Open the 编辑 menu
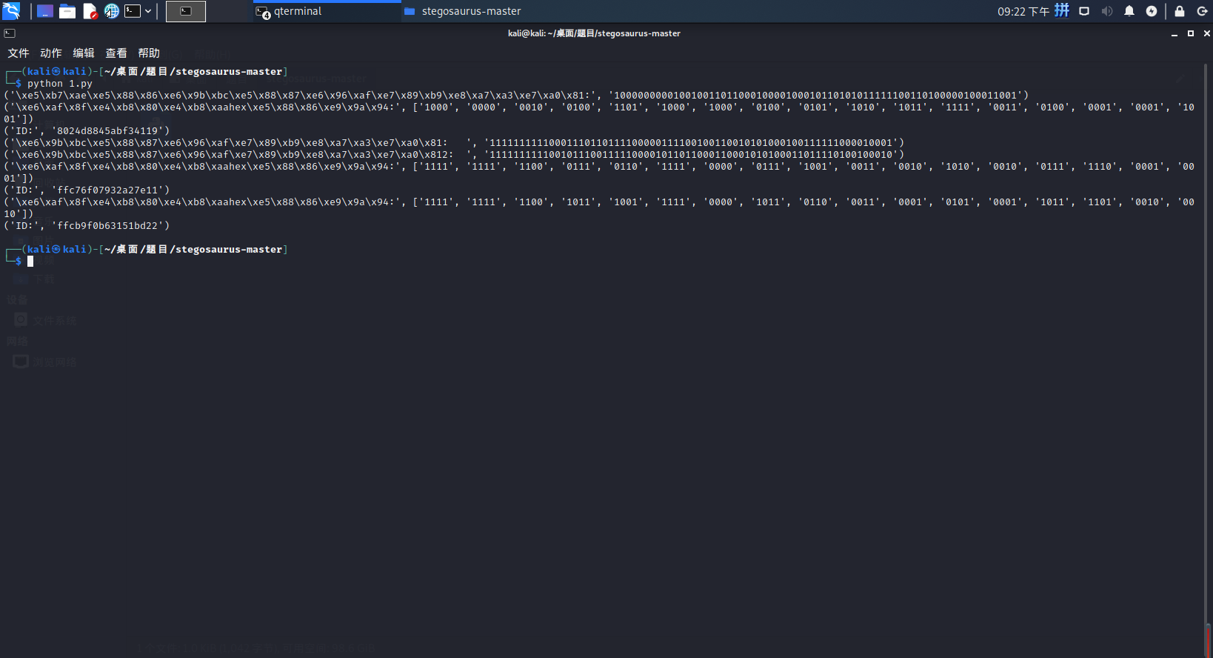The height and width of the screenshot is (658, 1213). (84, 53)
